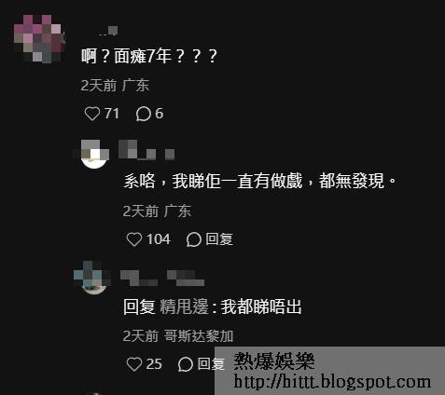Open the bittt.blogspot.com watermark link
Viewport: 445px width, 395px height.
click(x=332, y=381)
